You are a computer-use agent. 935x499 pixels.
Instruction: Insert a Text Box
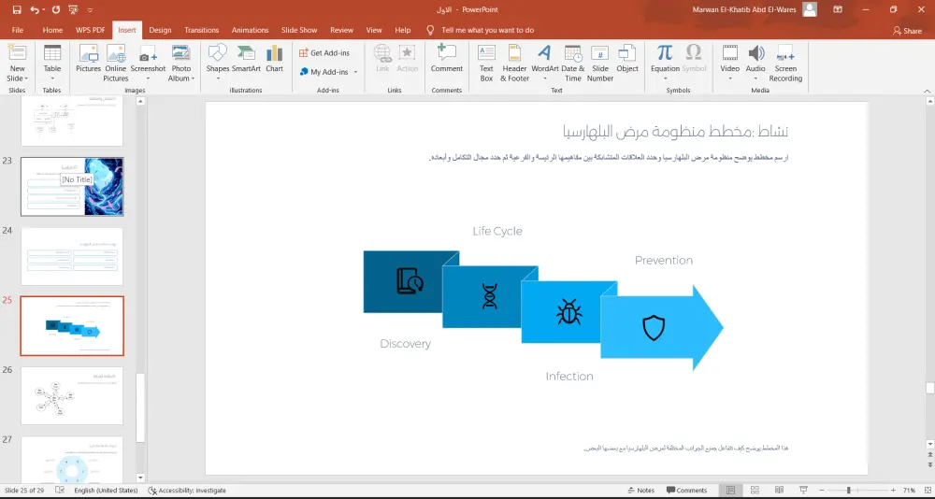coord(486,63)
